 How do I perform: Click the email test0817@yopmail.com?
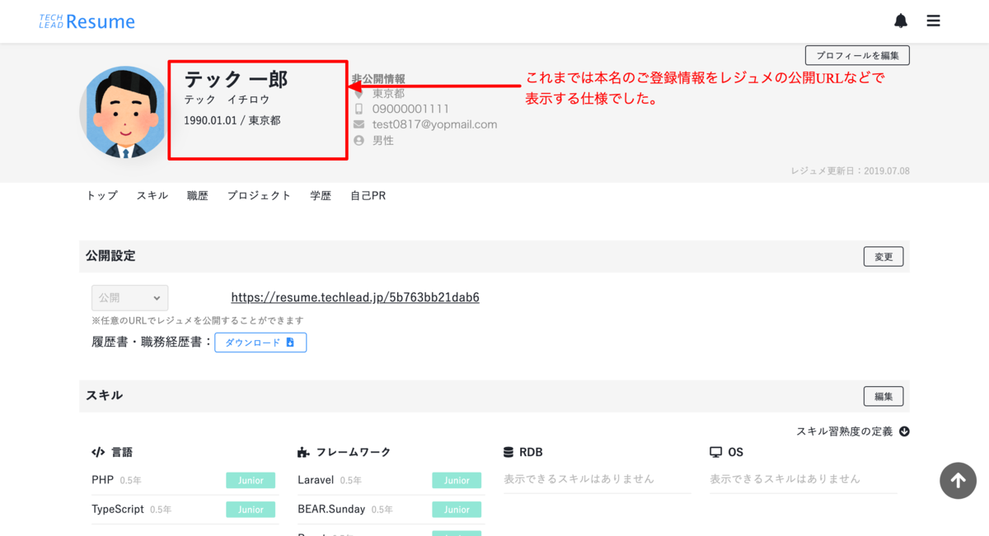[434, 124]
